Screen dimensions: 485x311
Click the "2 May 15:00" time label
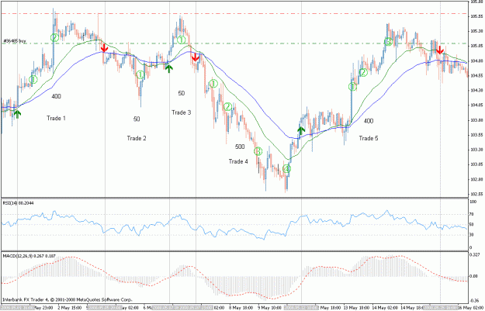pyautogui.click(x=71, y=308)
